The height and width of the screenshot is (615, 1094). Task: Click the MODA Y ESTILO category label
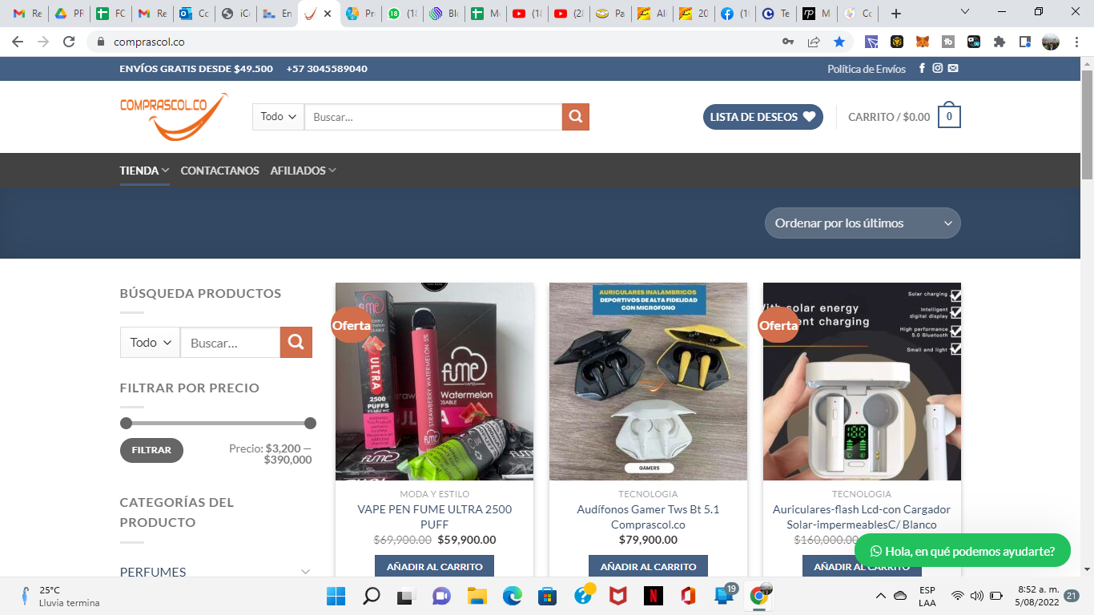(434, 494)
